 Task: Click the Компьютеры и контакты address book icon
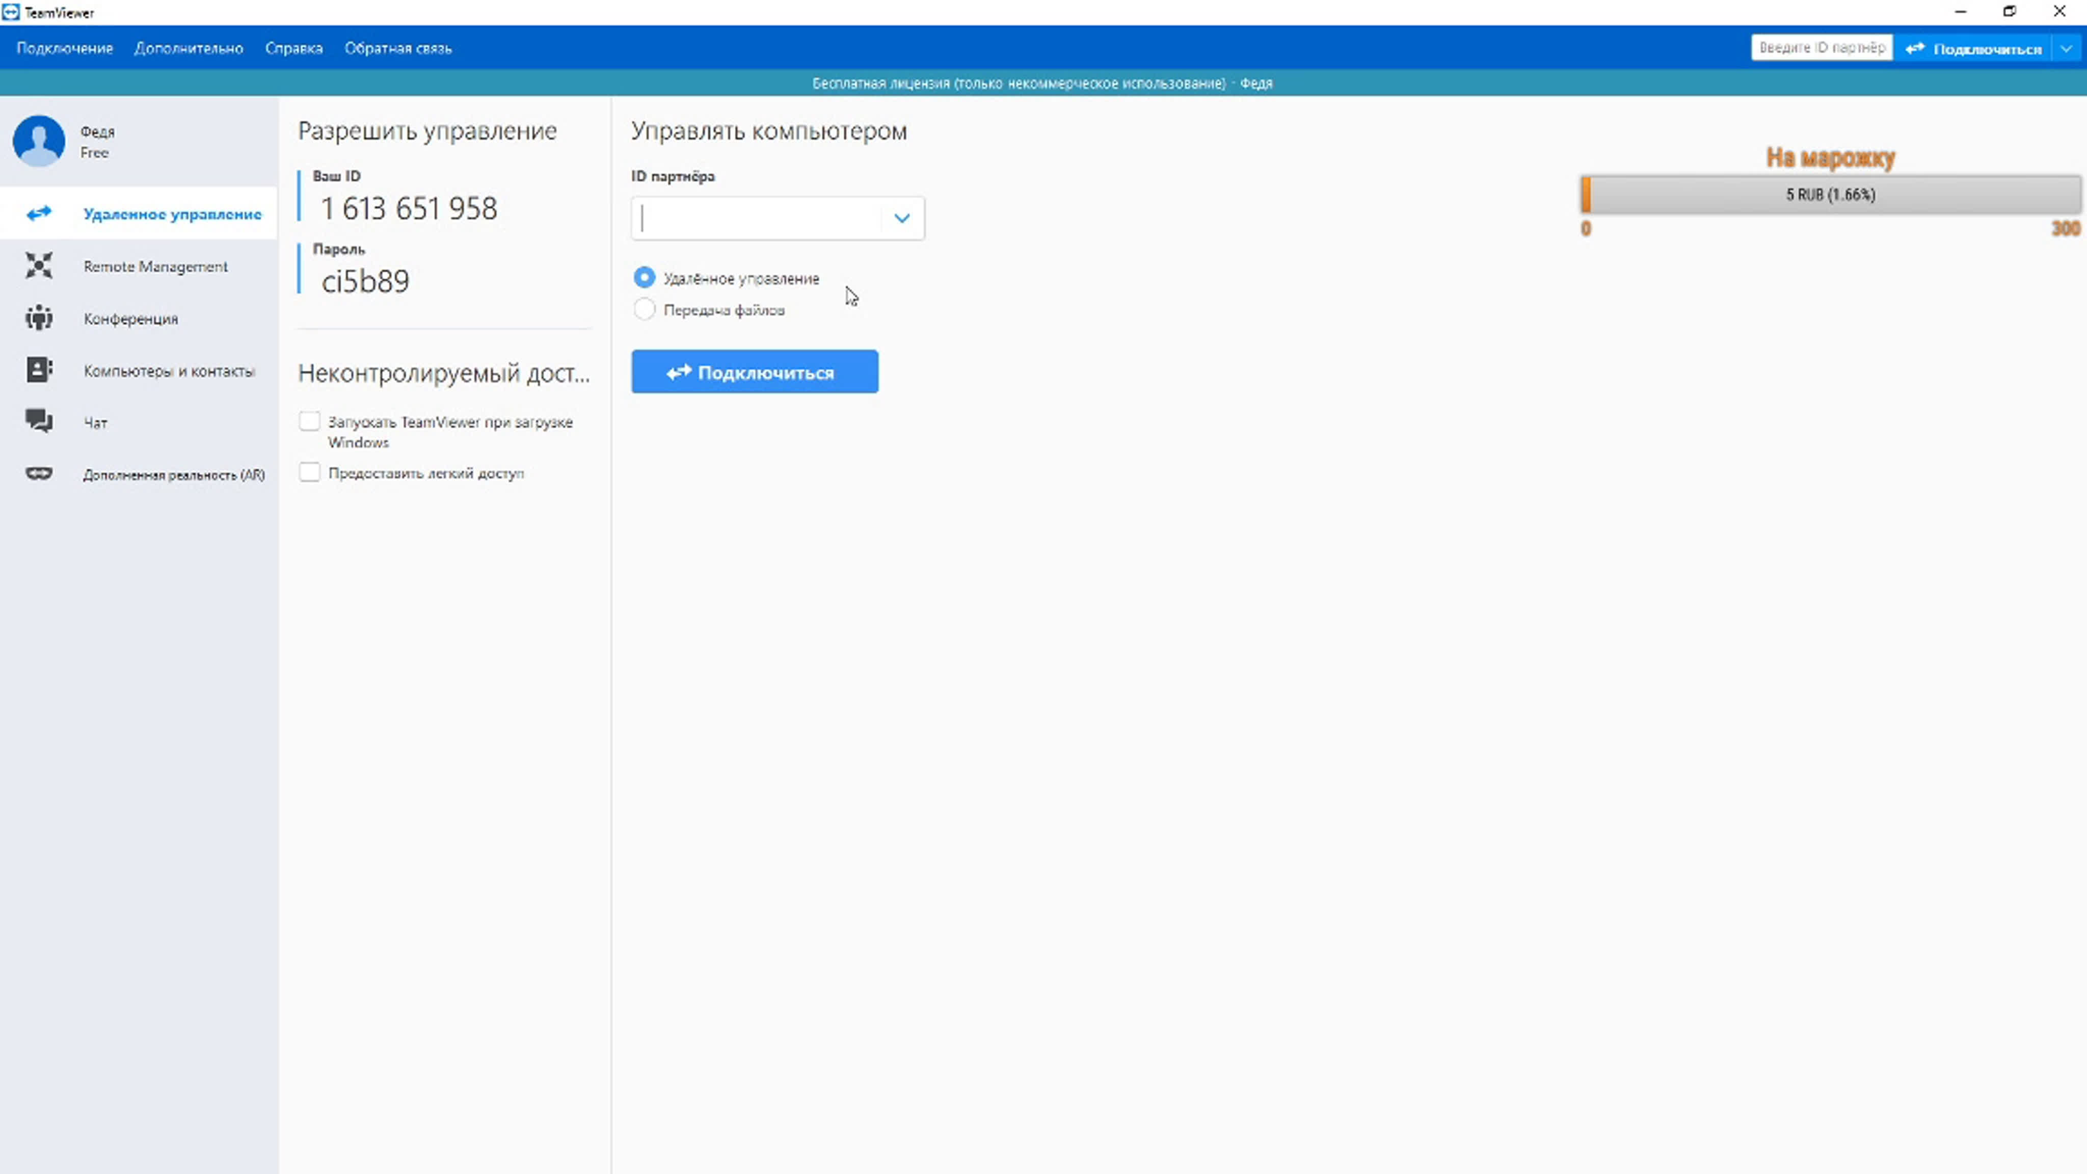click(39, 369)
